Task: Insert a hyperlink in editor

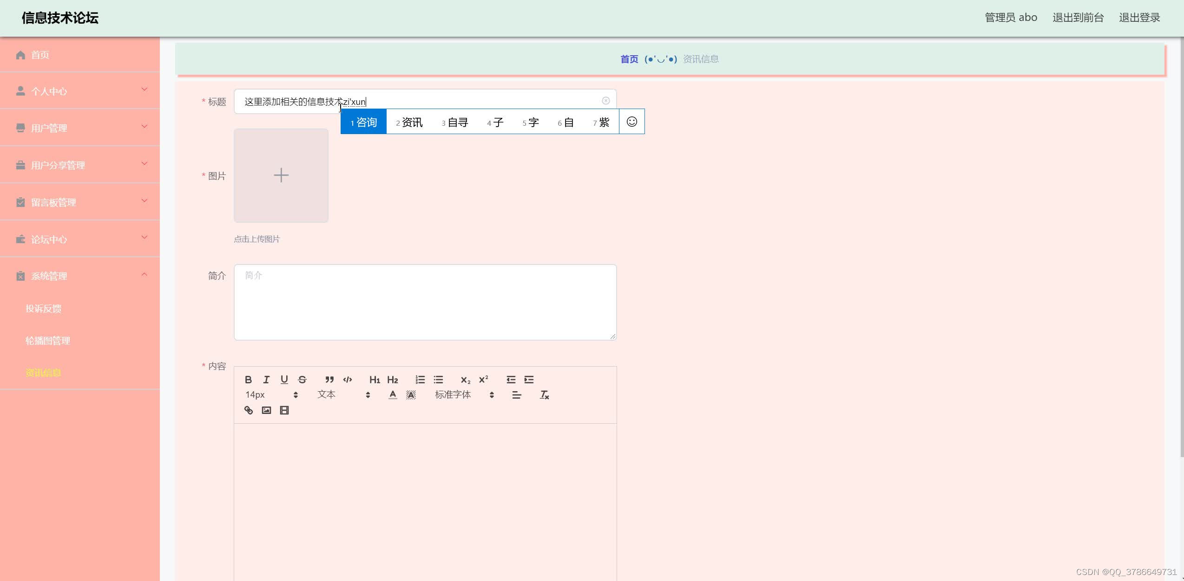Action: 249,410
